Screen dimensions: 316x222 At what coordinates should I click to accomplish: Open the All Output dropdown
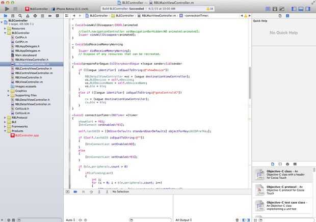coord(183,220)
